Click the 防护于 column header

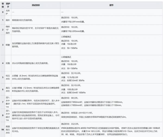[x=8, y=5]
